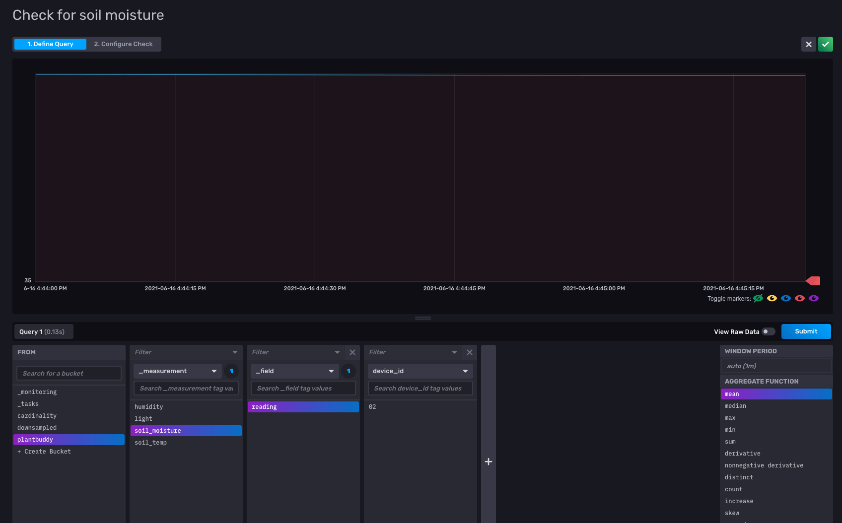842x523 pixels.
Task: Click the X cancel icon at top right
Action: click(808, 44)
